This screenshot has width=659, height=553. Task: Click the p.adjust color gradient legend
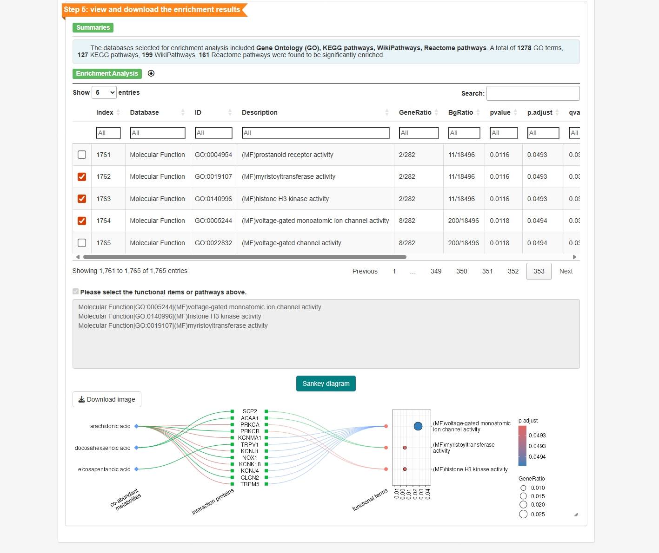[522, 445]
